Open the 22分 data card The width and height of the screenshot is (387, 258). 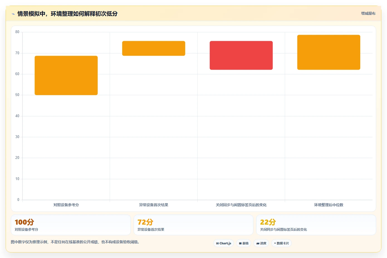(x=316, y=225)
